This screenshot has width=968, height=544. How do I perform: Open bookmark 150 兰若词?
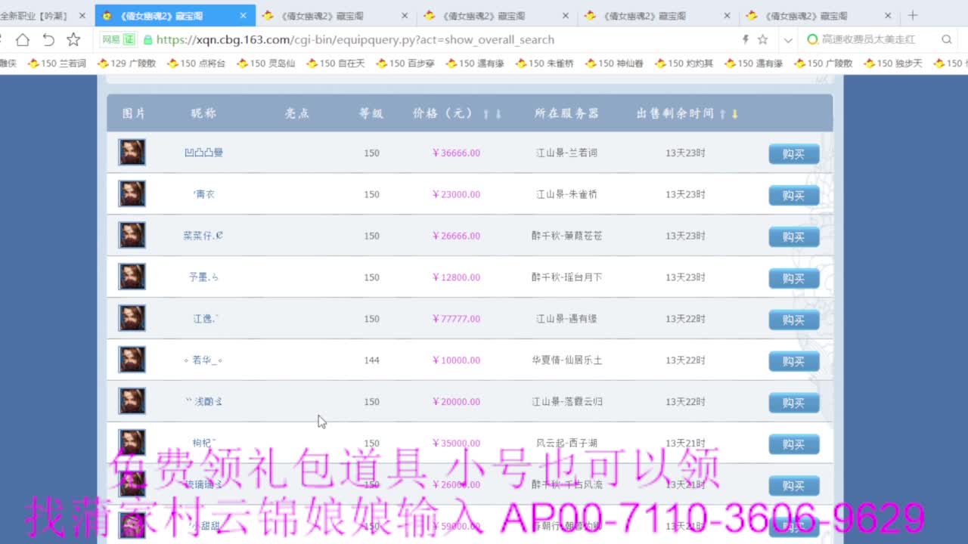click(x=57, y=63)
